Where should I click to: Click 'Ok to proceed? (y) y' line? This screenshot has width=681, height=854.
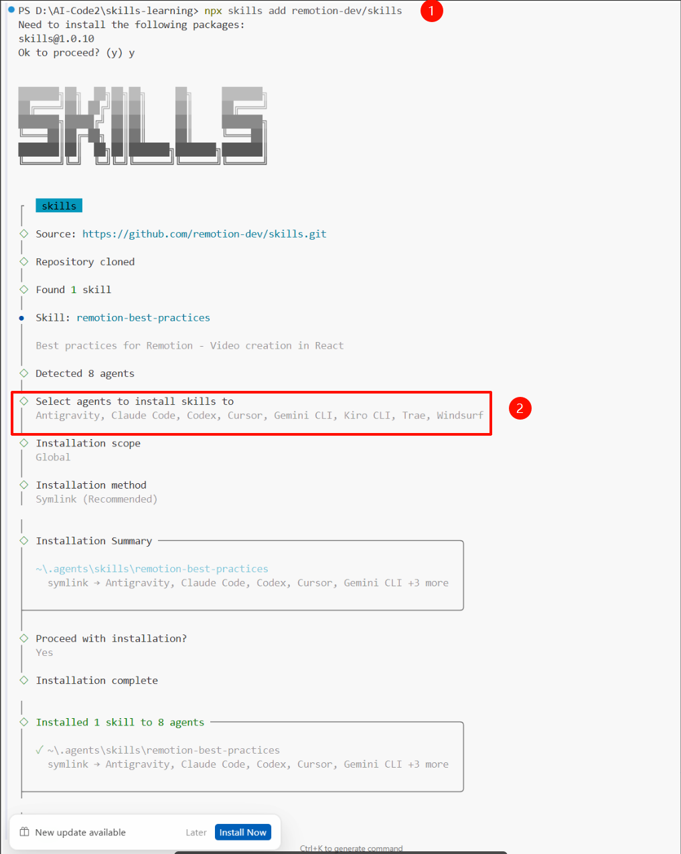click(x=76, y=53)
